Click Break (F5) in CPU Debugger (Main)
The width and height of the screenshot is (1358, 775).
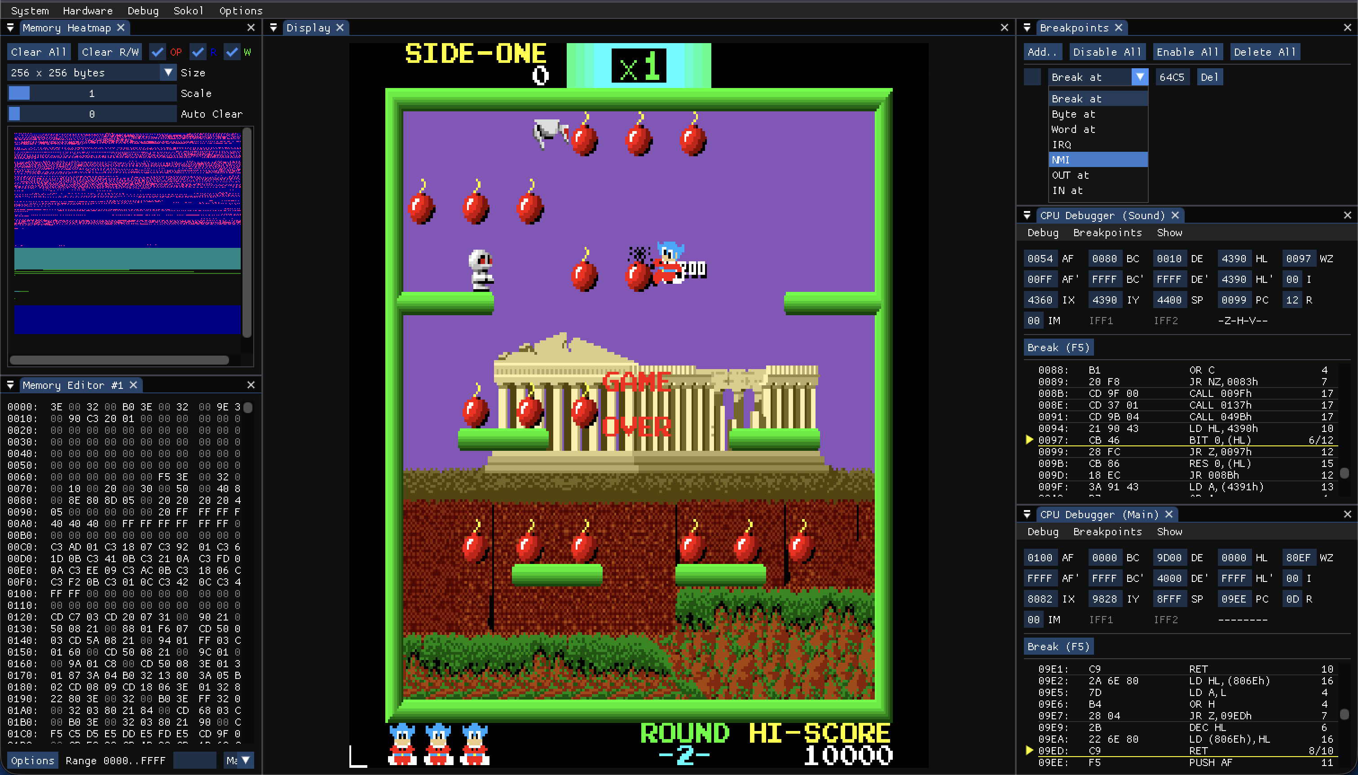[x=1059, y=647]
